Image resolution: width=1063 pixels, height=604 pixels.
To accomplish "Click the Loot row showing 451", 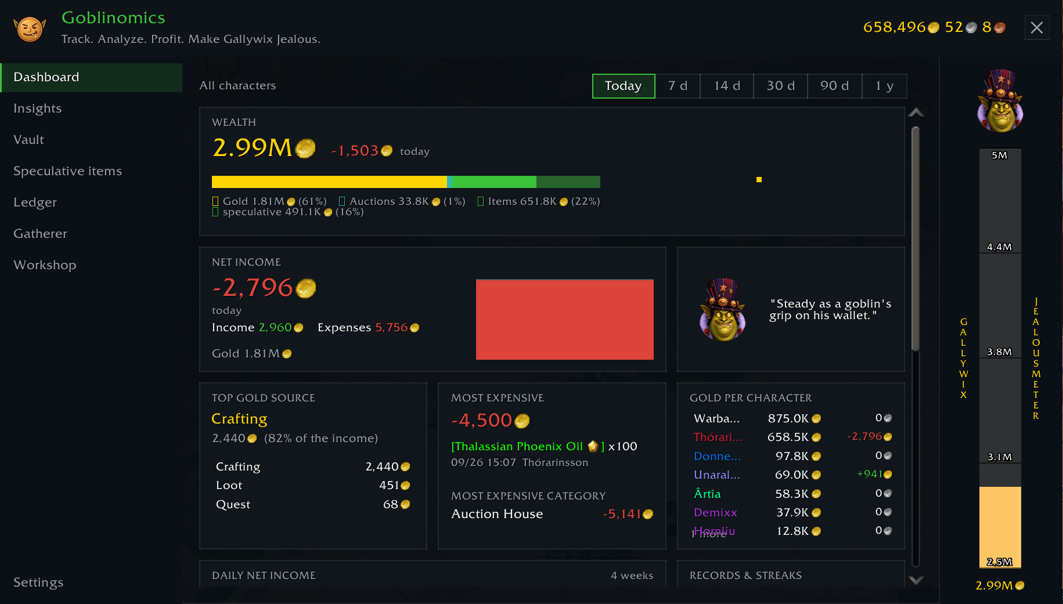I will [x=313, y=485].
